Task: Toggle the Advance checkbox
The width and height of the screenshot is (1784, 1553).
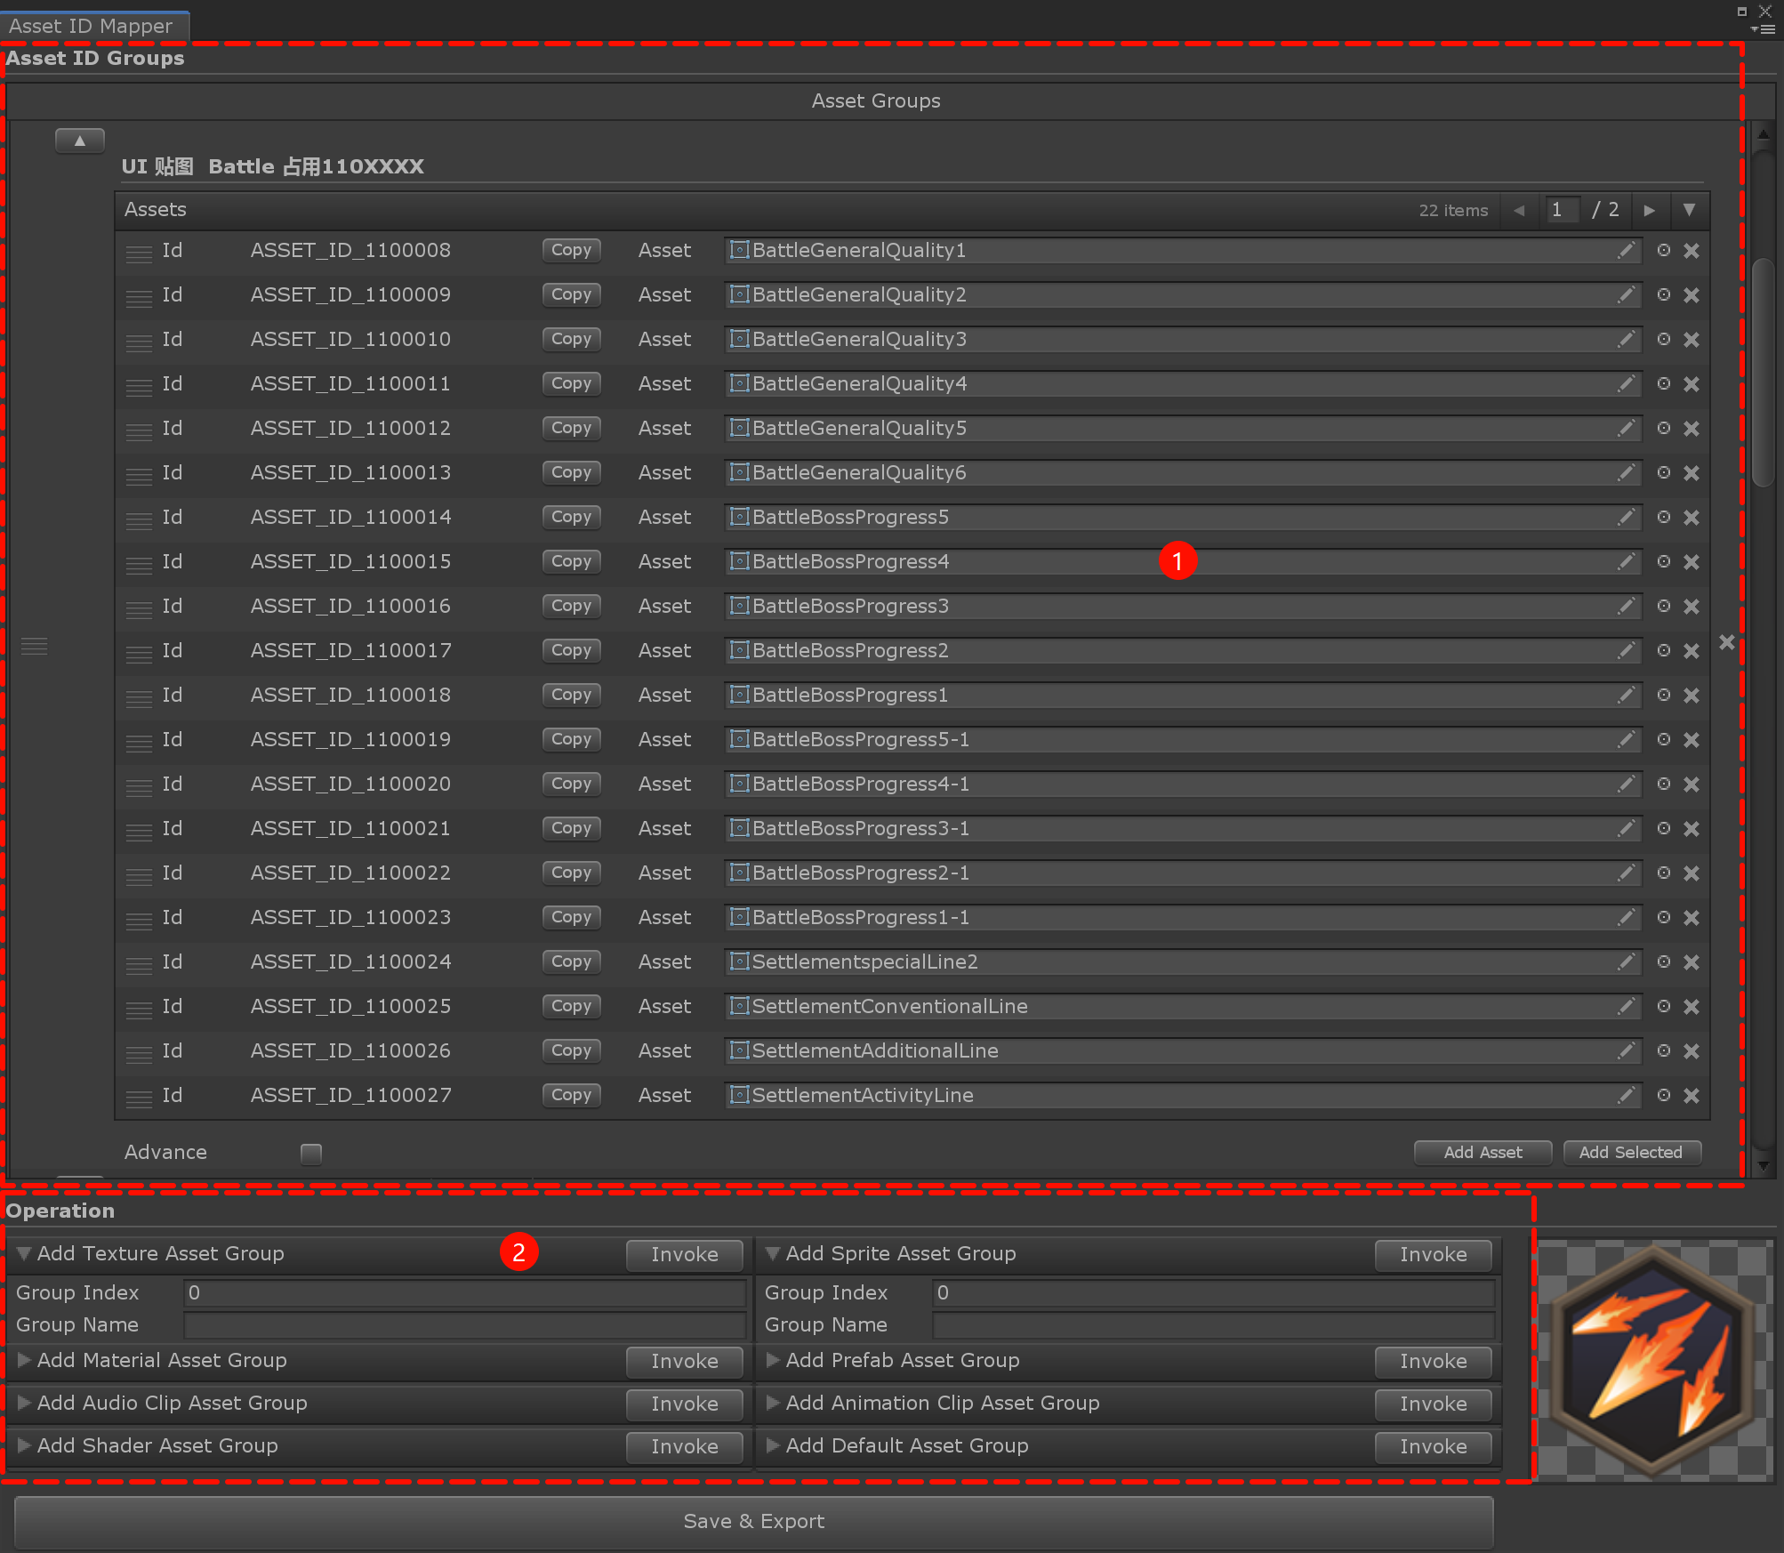Action: pos(311,1154)
